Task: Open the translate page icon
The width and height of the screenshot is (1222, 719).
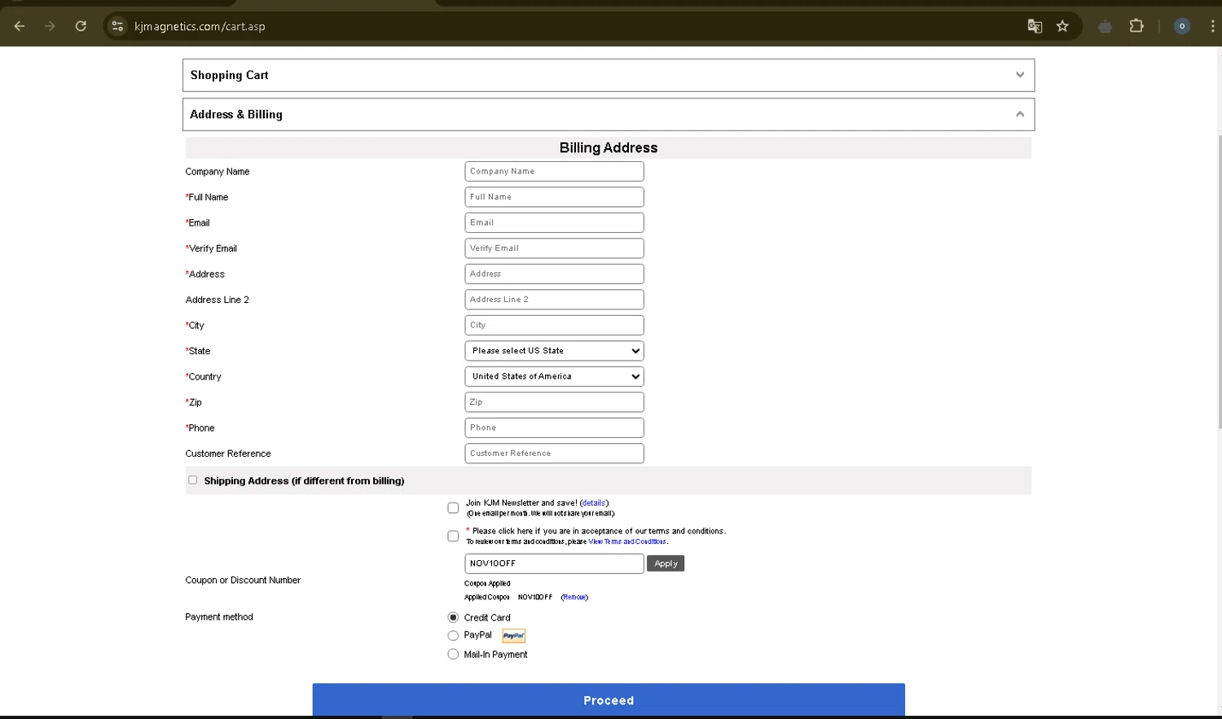Action: (1035, 26)
